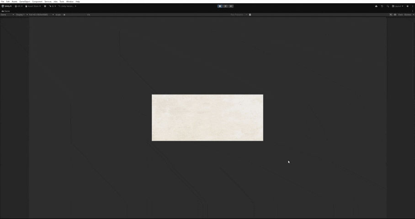
Task: Open the Unity Version Control dropdown
Action: point(67,6)
